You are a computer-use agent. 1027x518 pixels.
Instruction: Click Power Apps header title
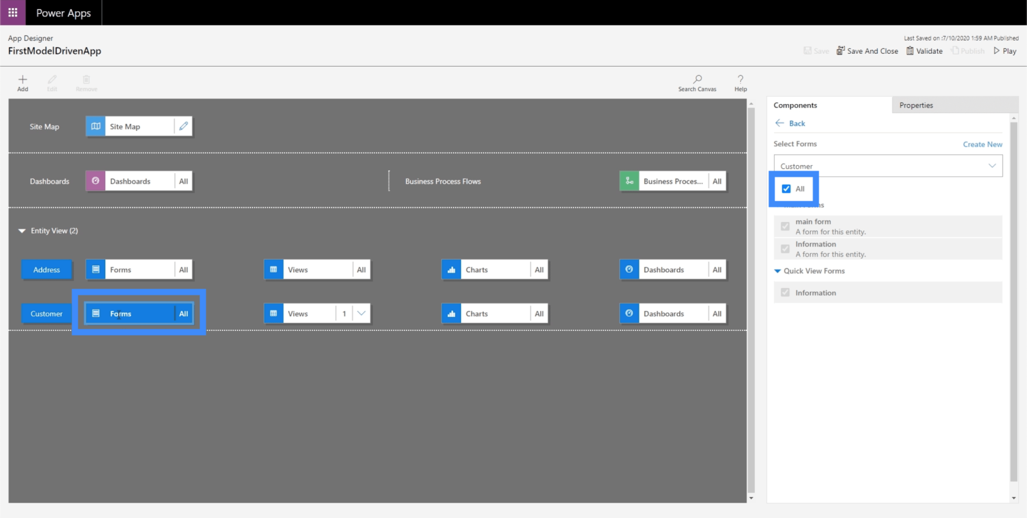pyautogui.click(x=64, y=13)
